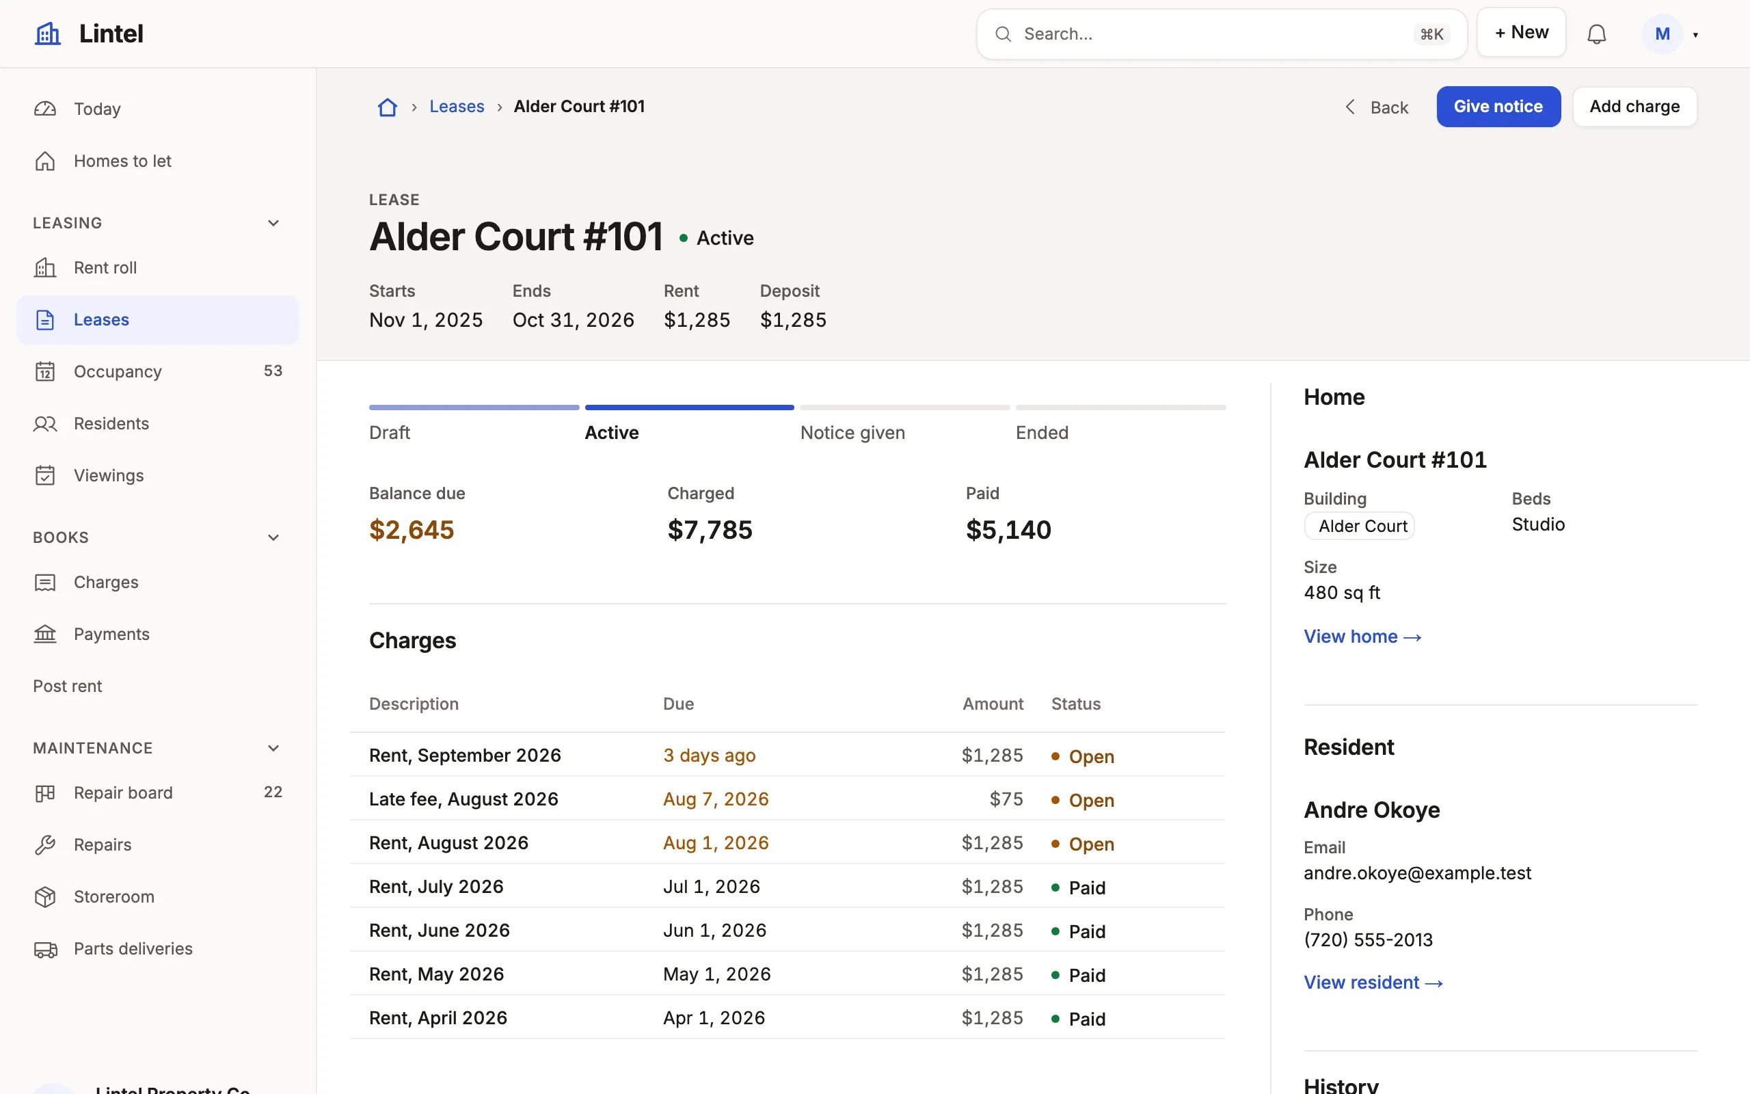Click the Occupancy calendar icon
This screenshot has height=1094, width=1750.
pyautogui.click(x=45, y=372)
